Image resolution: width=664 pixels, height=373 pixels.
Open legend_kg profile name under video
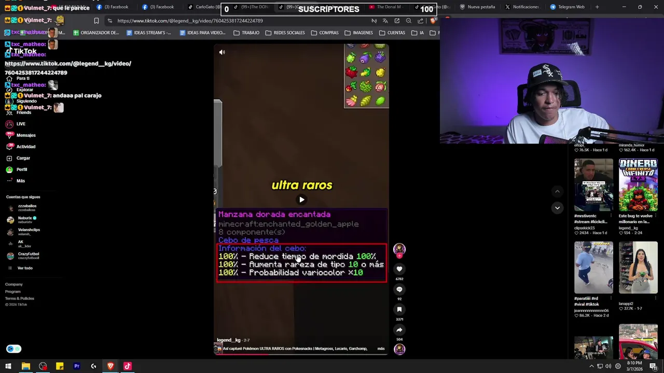229,340
